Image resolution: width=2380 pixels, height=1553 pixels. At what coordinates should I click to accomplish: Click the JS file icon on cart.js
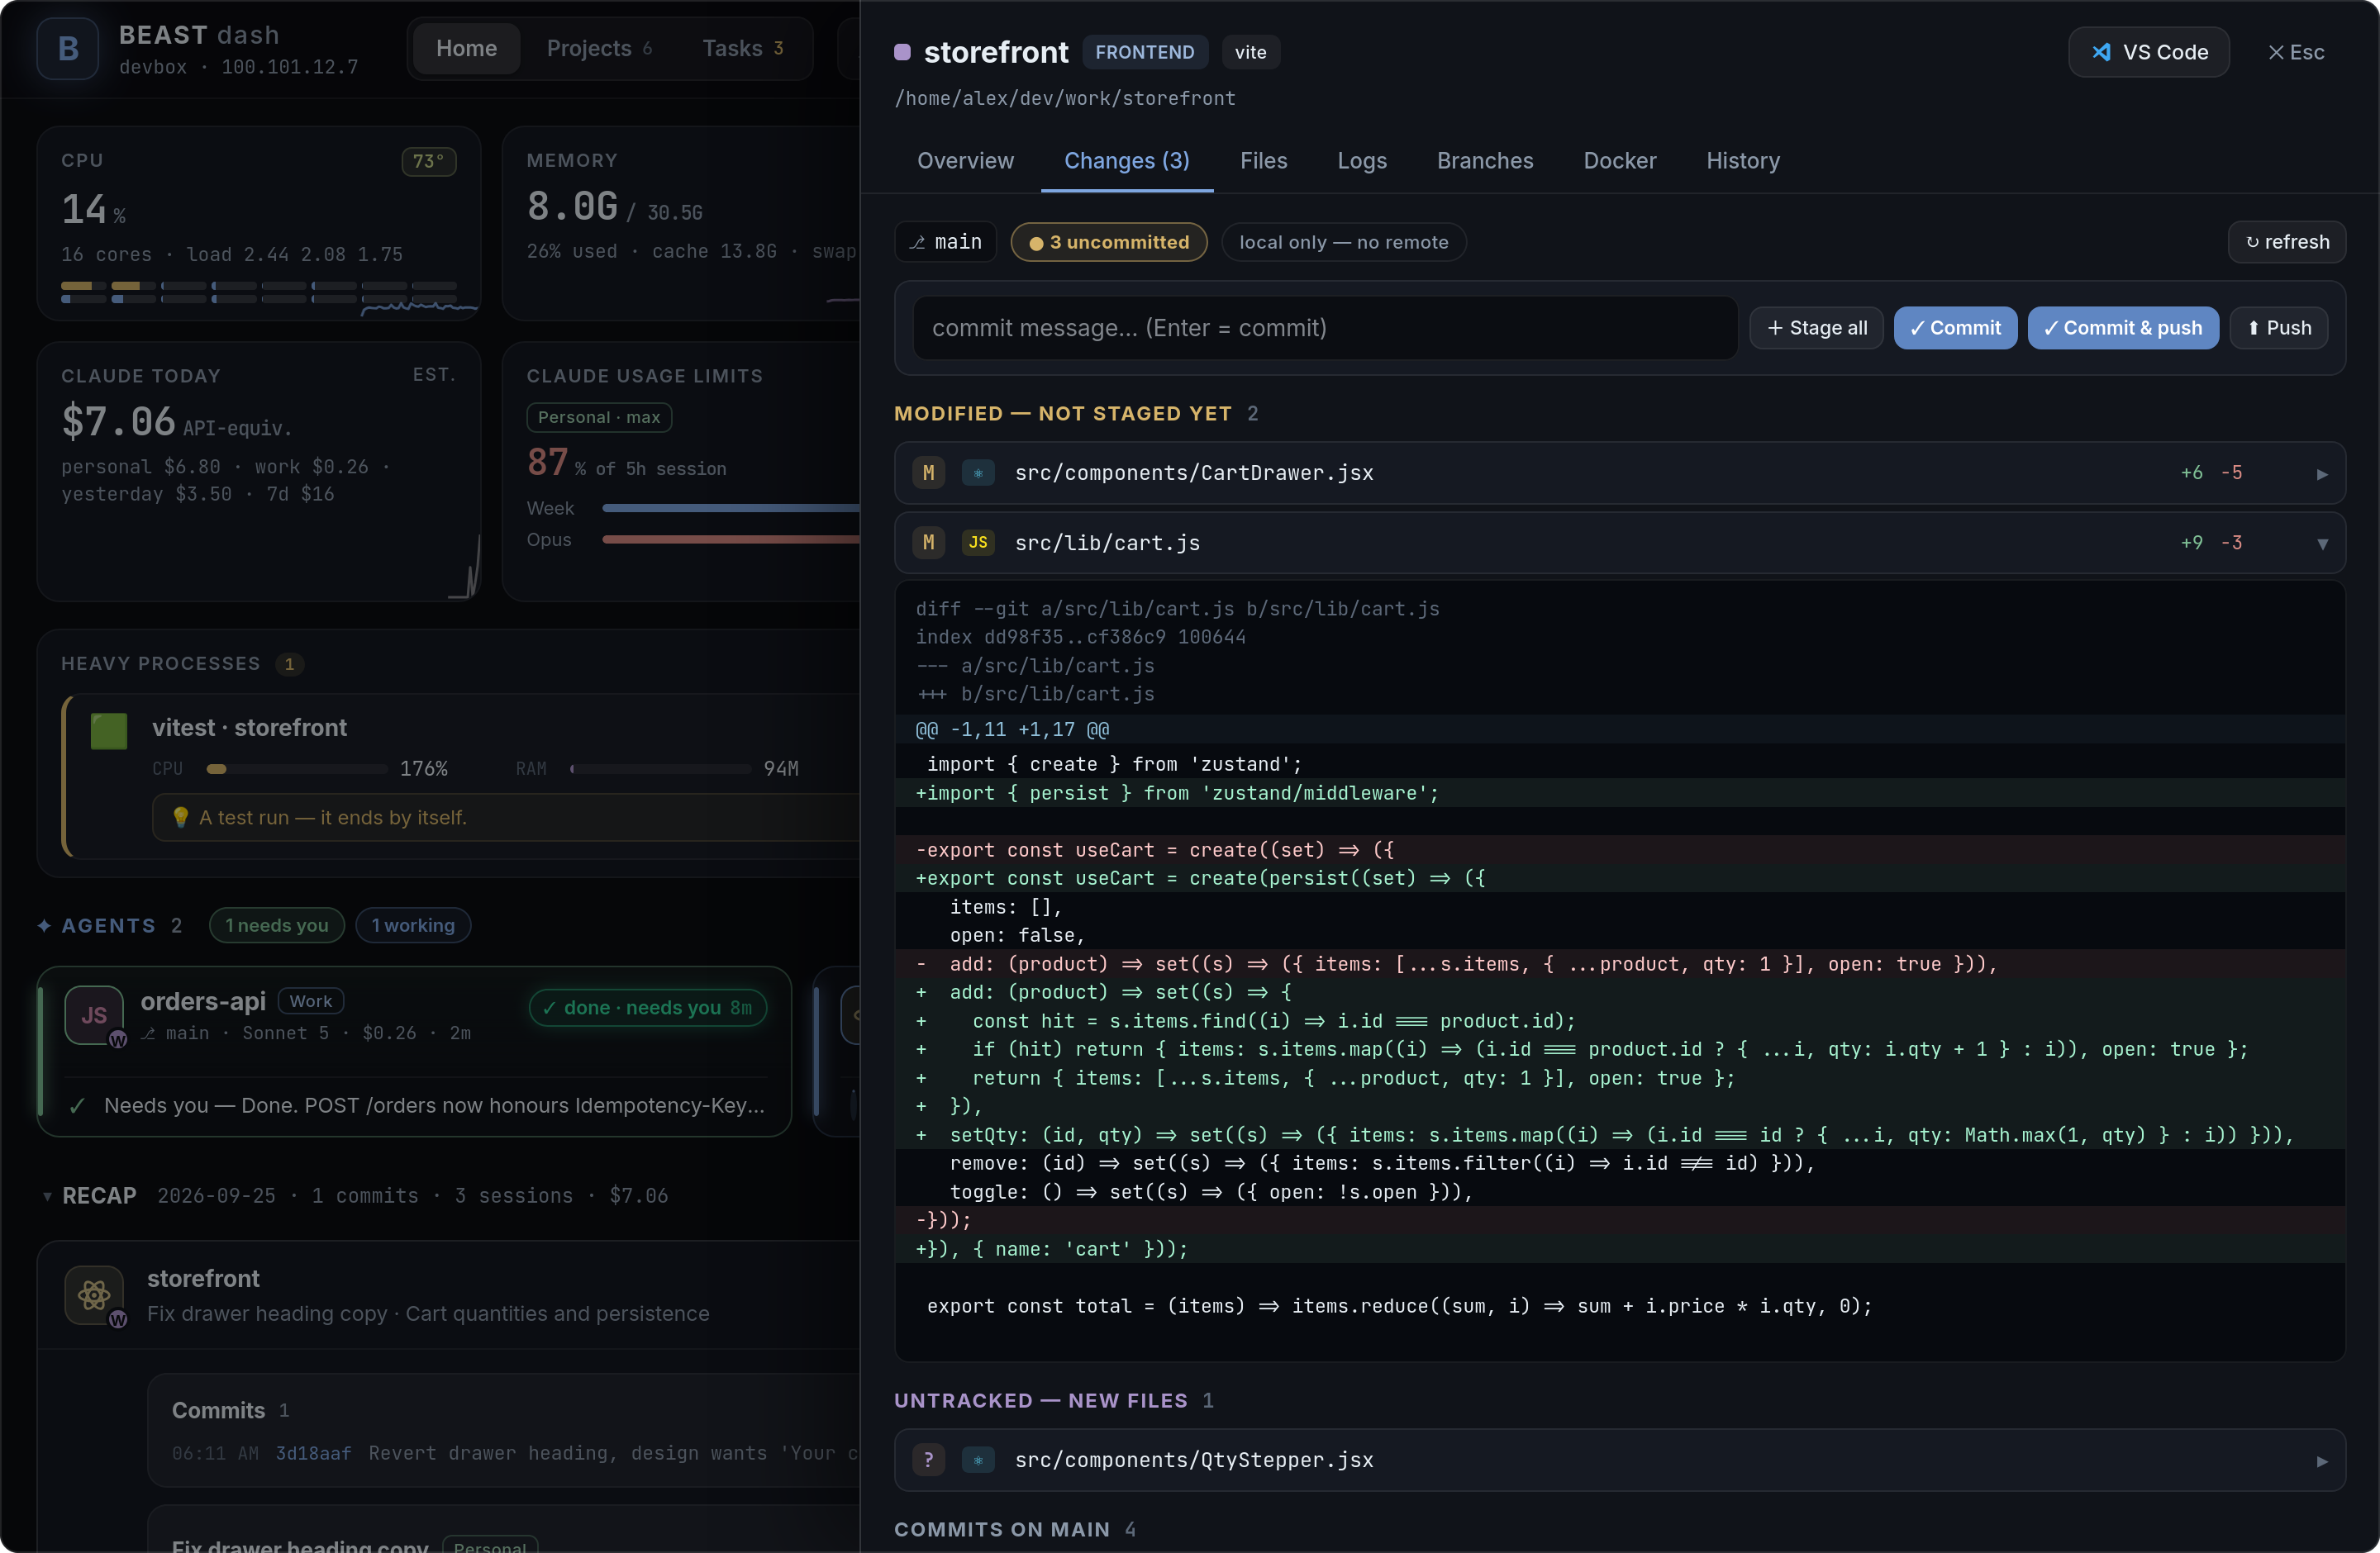pos(978,543)
